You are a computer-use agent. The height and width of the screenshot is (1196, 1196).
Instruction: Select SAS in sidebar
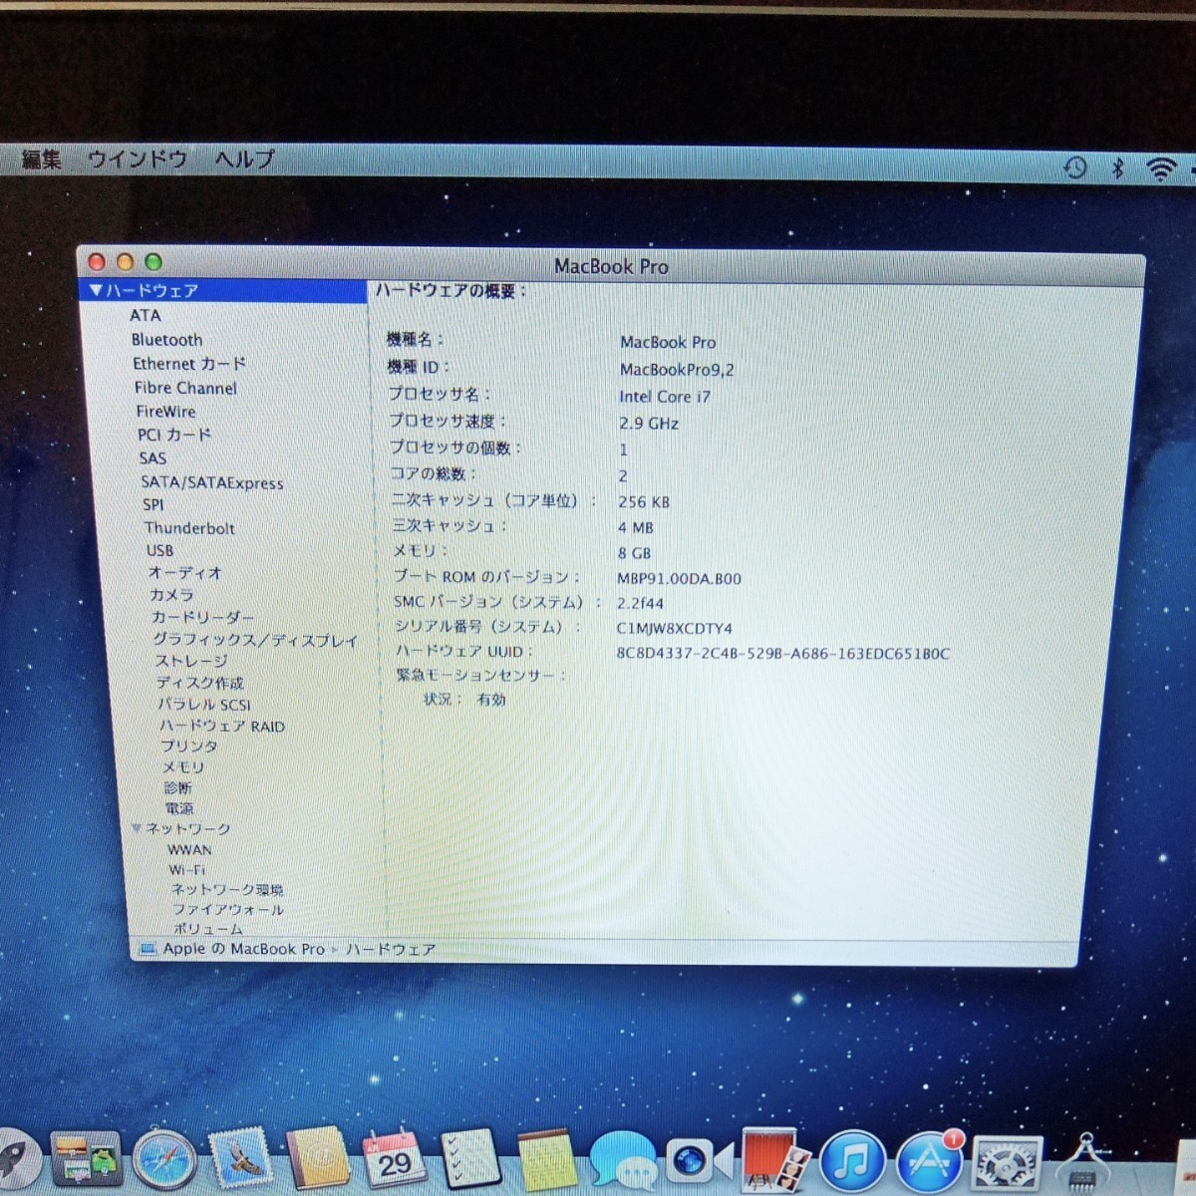pos(152,458)
